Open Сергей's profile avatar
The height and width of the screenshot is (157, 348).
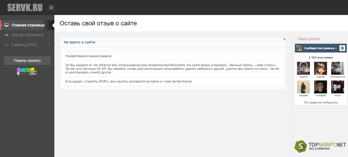[x=321, y=68]
